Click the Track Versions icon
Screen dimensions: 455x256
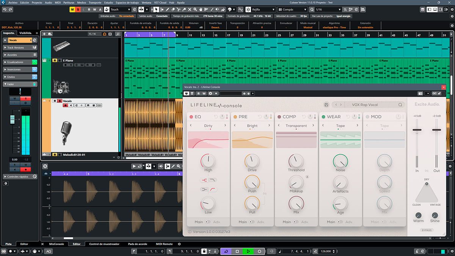35,47
